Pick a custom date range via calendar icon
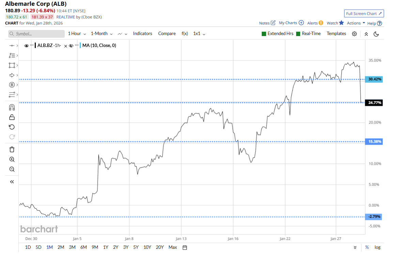 [x=185, y=247]
